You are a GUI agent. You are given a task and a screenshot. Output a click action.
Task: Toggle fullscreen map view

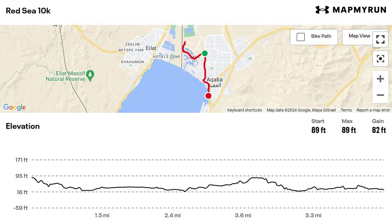(x=380, y=39)
